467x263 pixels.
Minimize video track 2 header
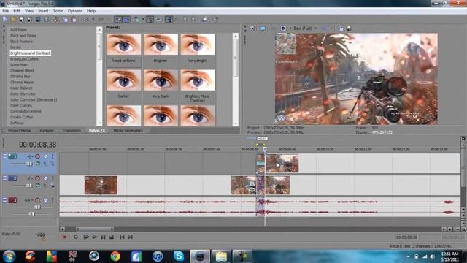(x=4, y=178)
